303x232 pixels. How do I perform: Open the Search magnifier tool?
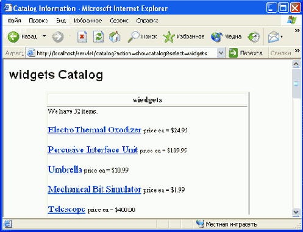point(142,37)
